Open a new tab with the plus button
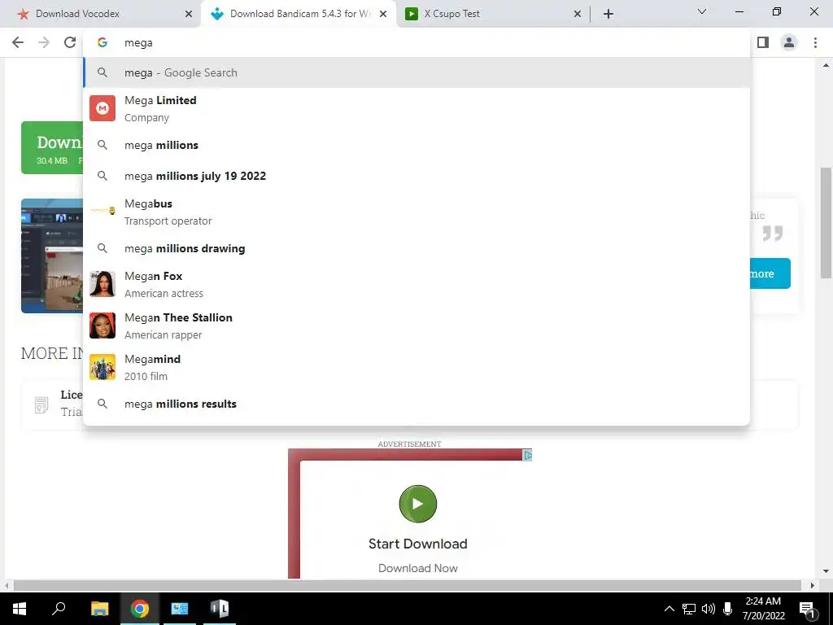 pos(608,15)
